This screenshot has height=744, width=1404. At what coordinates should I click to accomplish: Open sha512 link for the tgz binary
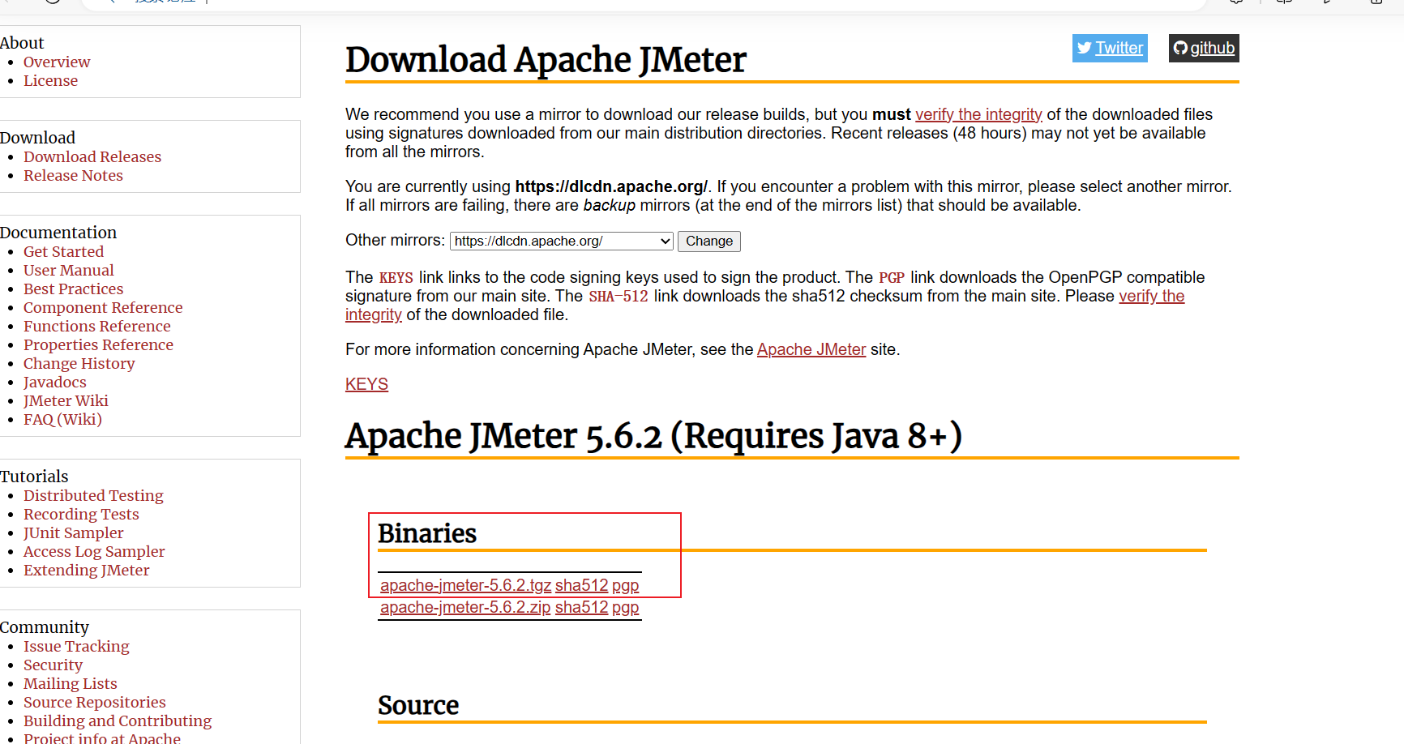(581, 585)
